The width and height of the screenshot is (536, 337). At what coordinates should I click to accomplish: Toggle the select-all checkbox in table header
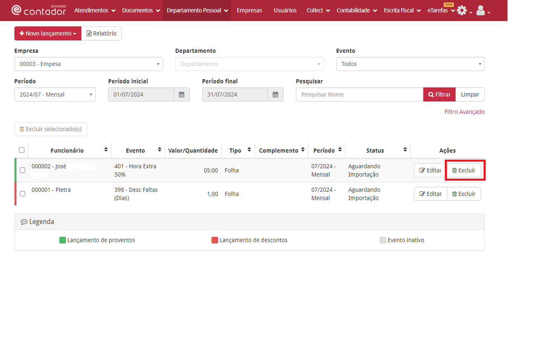click(22, 150)
